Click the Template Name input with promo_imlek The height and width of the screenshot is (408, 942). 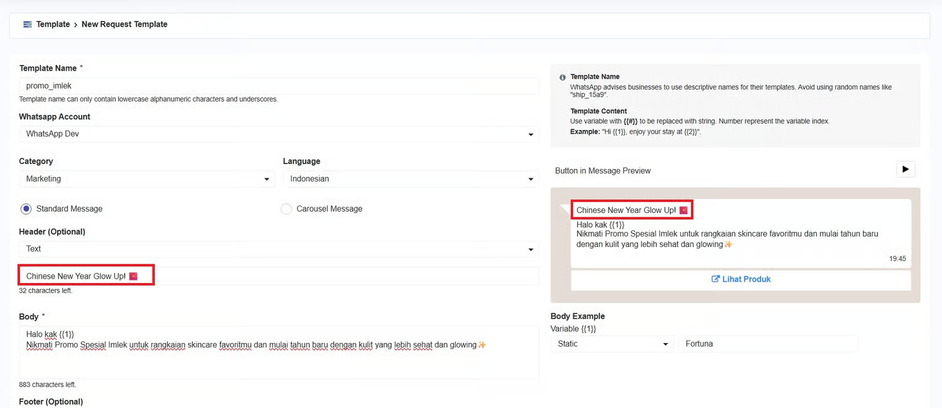point(278,86)
